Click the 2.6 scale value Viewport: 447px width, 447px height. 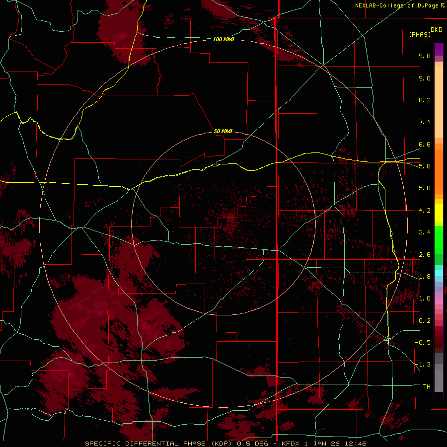[x=425, y=255]
